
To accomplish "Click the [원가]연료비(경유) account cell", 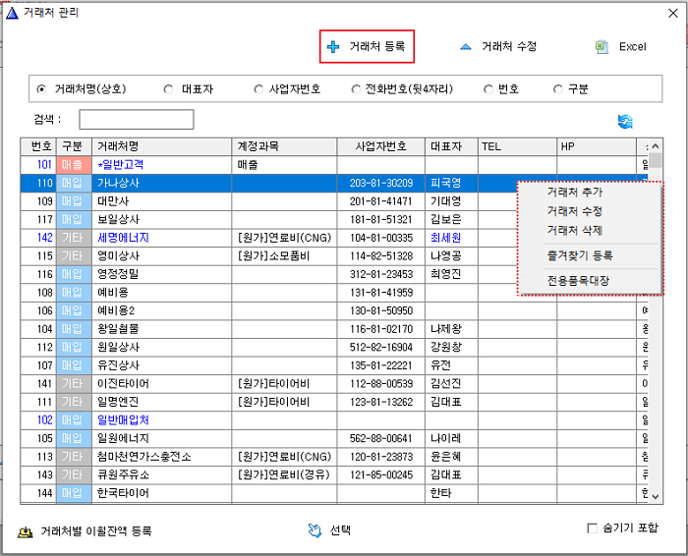I will click(x=283, y=474).
